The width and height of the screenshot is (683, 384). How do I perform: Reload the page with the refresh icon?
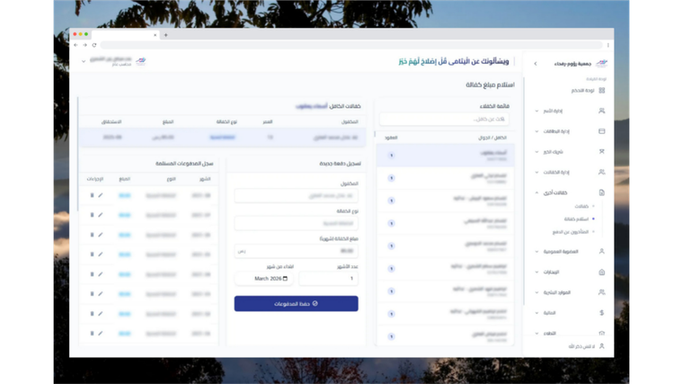tap(94, 45)
